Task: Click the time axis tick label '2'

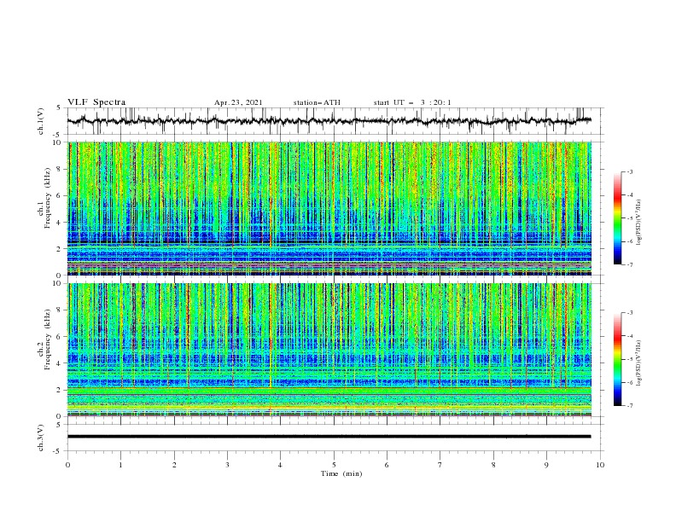Action: pyautogui.click(x=174, y=465)
